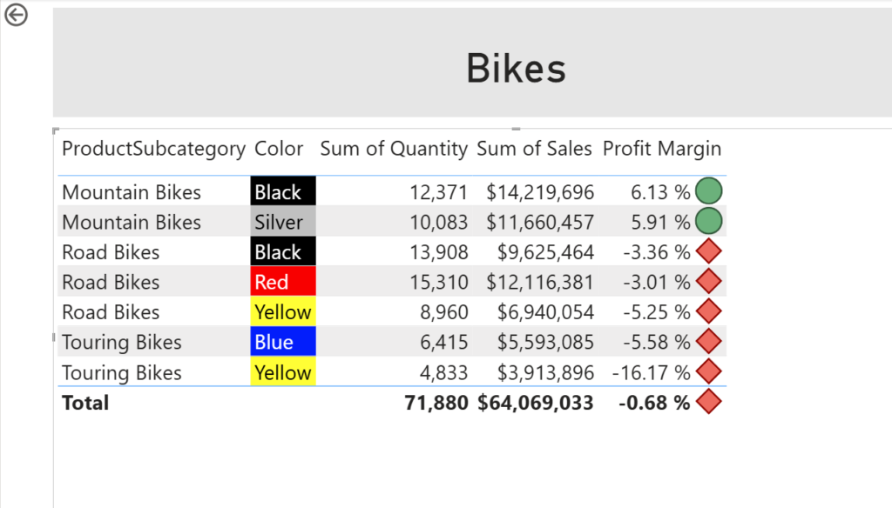Screen dimensions: 892x508
Task: Click green circle icon for Silver Mountain Bikes
Action: (709, 222)
